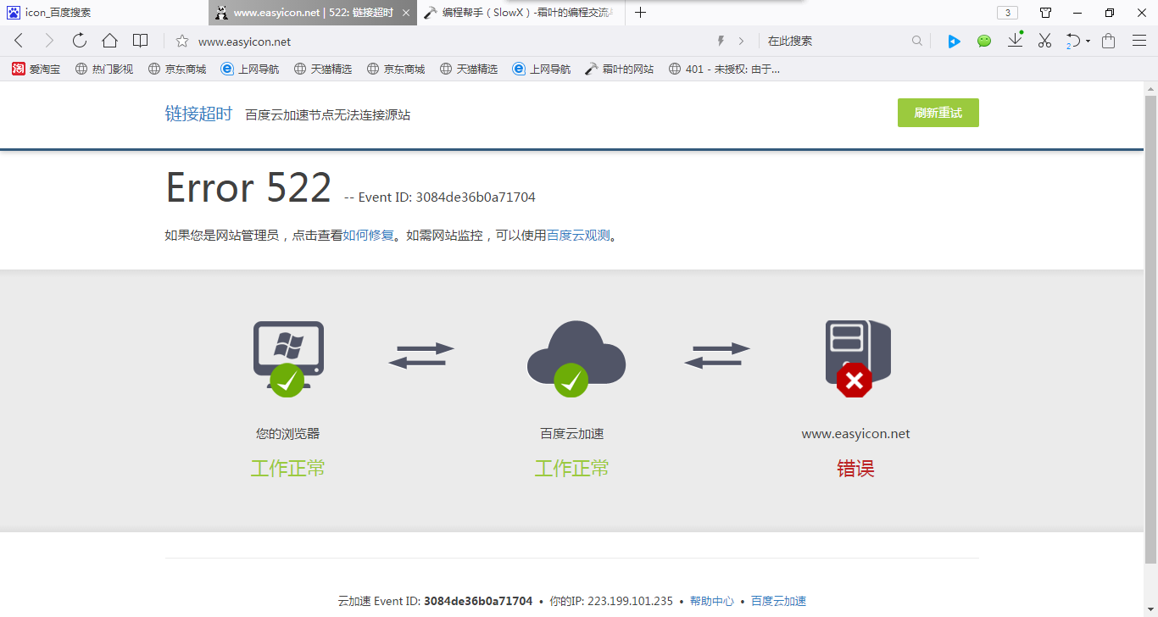Expand the address bar chevron arrow
Viewport: 1158px width, 617px height.
(x=741, y=41)
